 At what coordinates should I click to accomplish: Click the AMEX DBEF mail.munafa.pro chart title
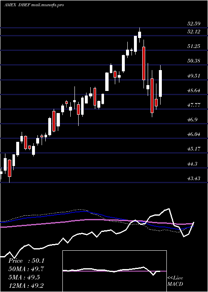click(x=34, y=5)
